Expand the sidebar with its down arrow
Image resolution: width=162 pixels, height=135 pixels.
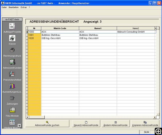point(19,126)
